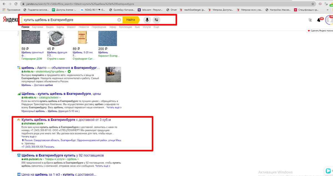The width and height of the screenshot is (333, 176).
Task: Click the Доставка щебня sitelink
Action: click(43, 85)
